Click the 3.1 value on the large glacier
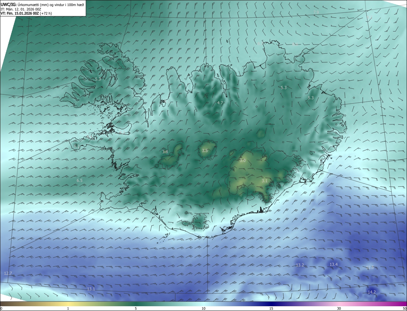The width and height of the screenshot is (407, 311). tap(264, 181)
